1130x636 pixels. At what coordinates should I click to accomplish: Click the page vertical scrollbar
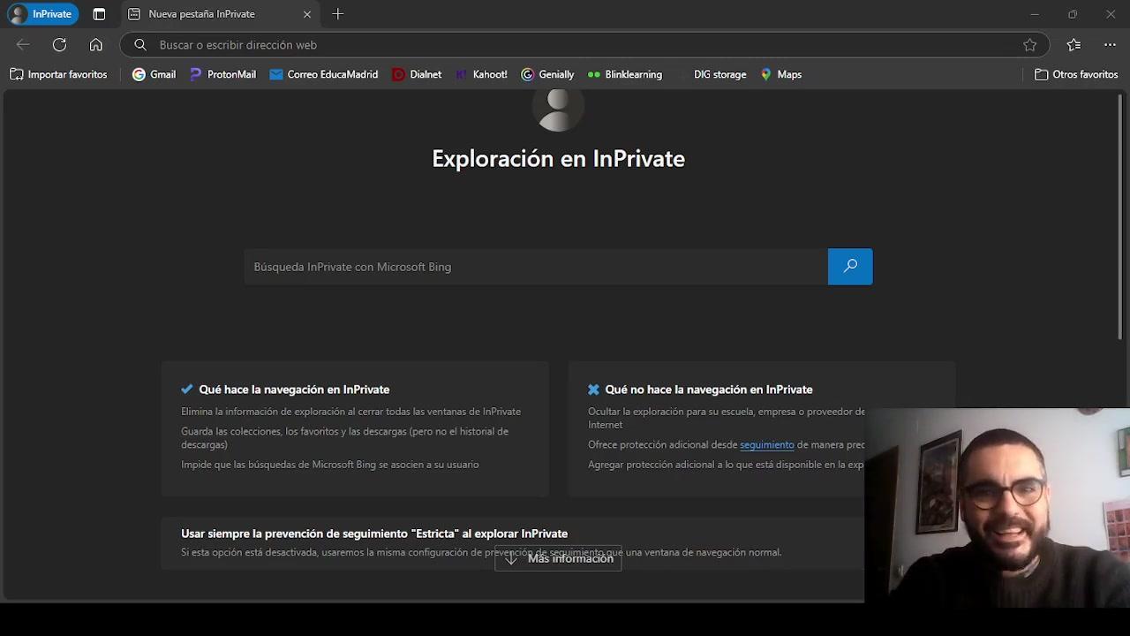click(1121, 216)
